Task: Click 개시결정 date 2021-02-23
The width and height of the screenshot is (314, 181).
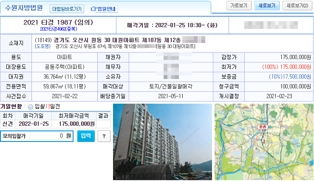Action: pyautogui.click(x=279, y=96)
